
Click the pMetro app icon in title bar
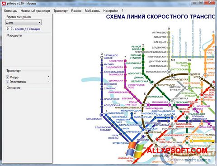pos(4,3)
